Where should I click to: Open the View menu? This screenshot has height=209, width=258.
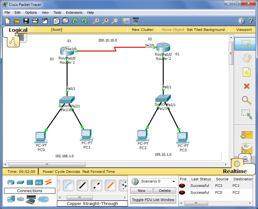45,12
